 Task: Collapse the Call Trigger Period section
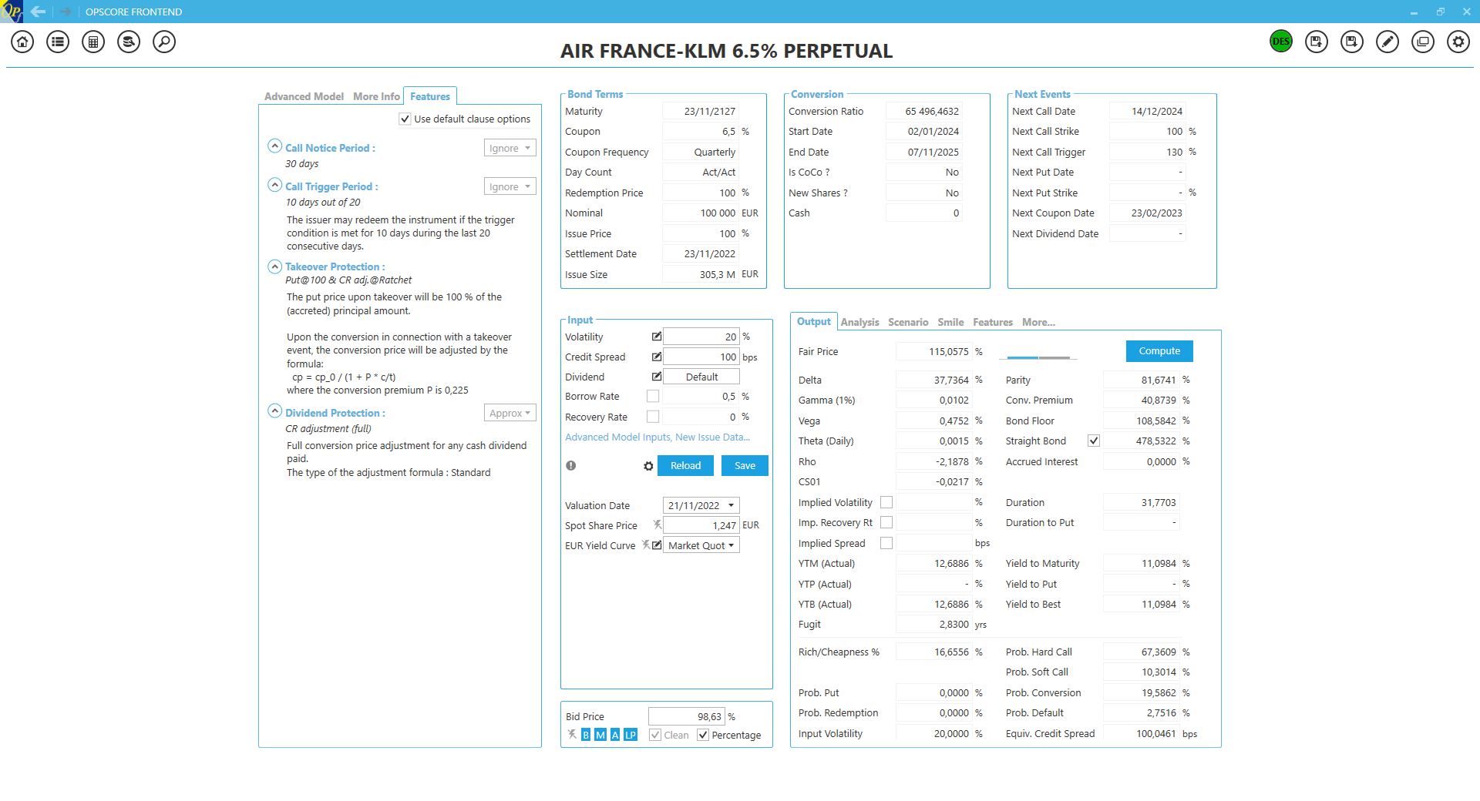274,184
